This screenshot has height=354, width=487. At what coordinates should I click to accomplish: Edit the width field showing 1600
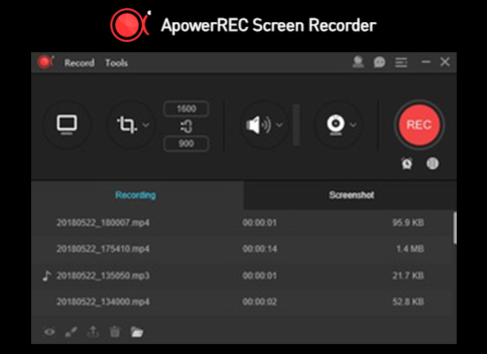pyautogui.click(x=186, y=109)
